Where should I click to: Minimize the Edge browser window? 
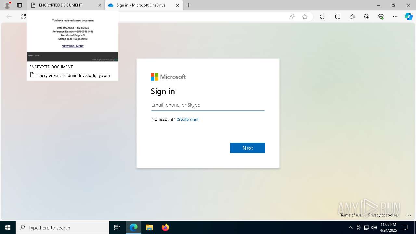coord(379,5)
